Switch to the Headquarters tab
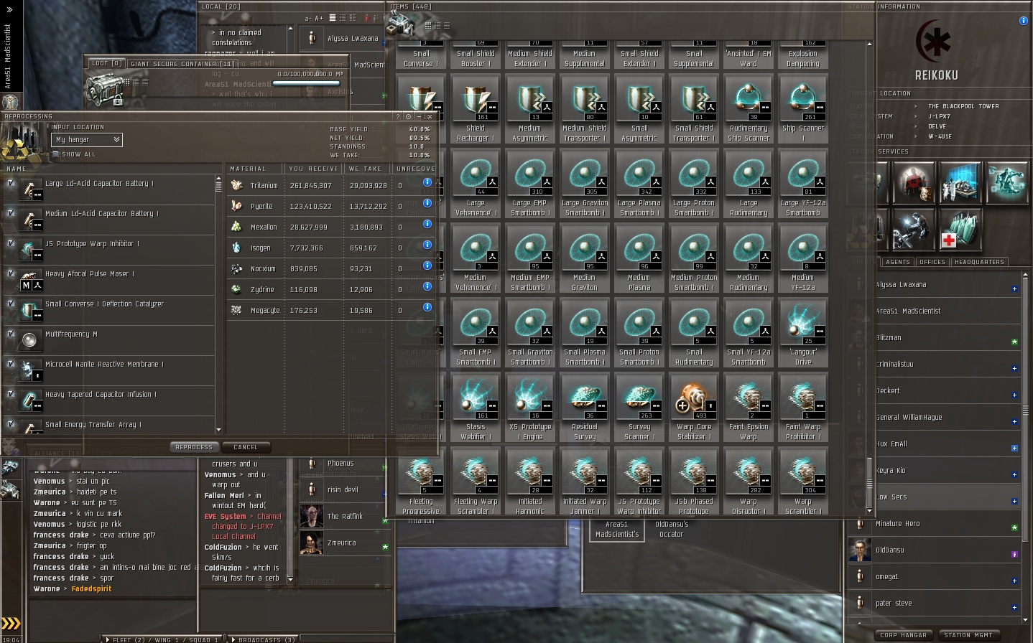This screenshot has width=1033, height=643. pos(979,262)
